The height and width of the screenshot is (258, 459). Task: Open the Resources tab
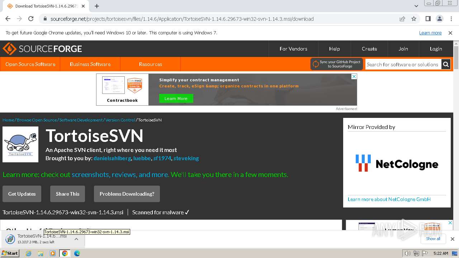[151, 64]
